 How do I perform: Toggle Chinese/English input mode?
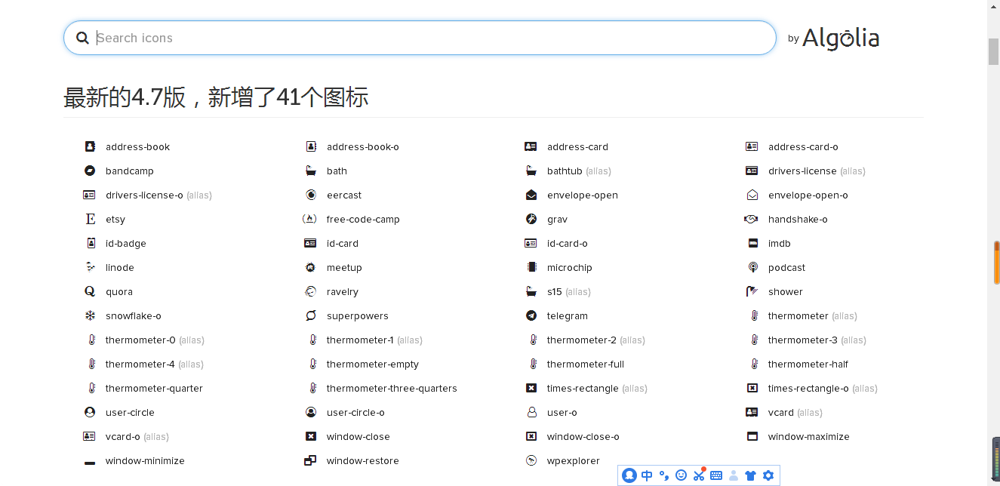coord(647,475)
